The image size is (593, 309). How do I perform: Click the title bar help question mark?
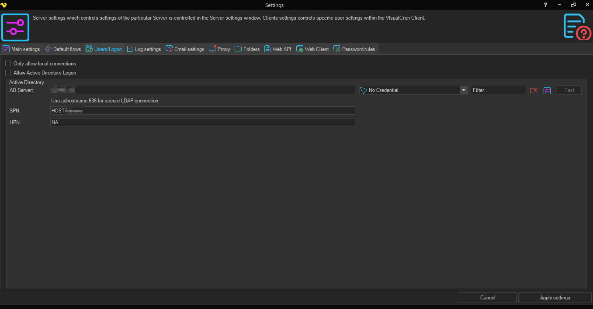click(x=545, y=5)
